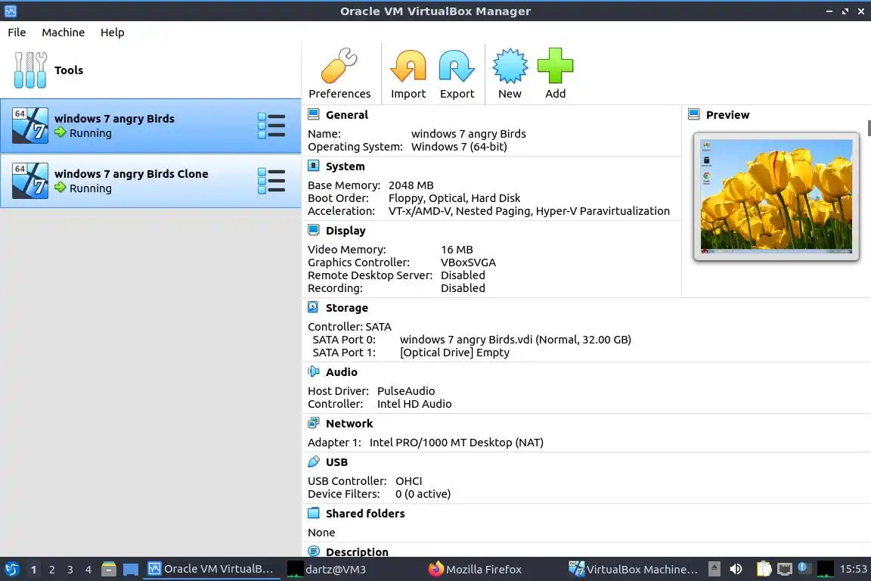This screenshot has height=581, width=871.
Task: Click the Windows 7 icon of the first VM
Action: coord(30,126)
